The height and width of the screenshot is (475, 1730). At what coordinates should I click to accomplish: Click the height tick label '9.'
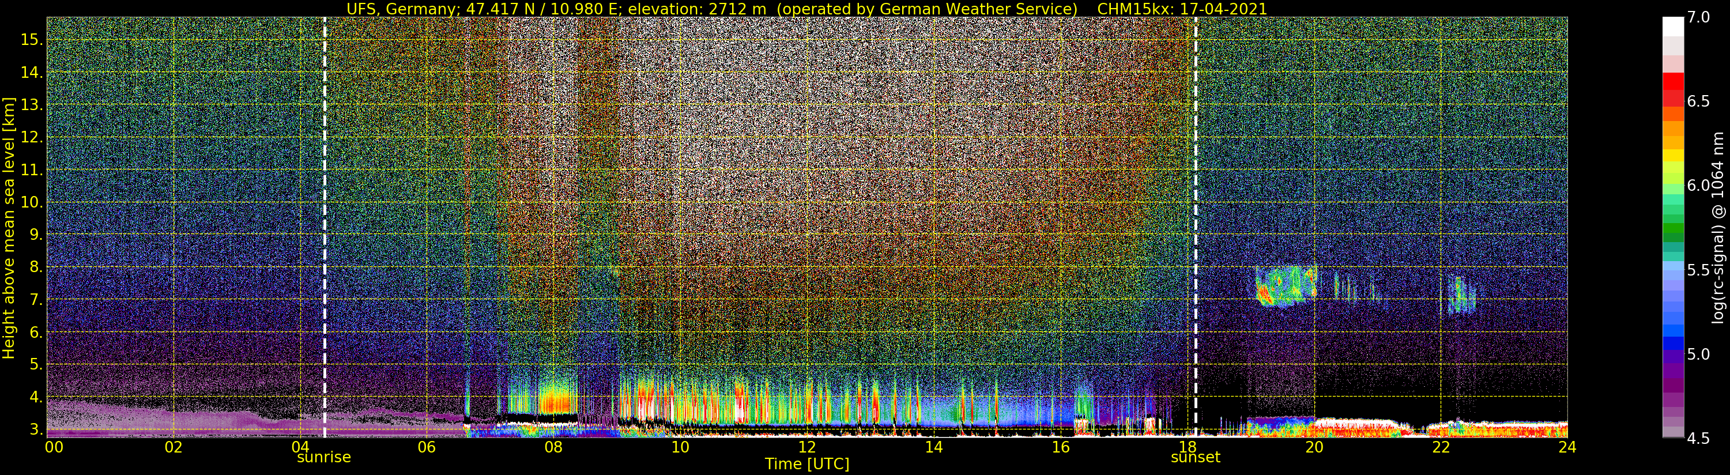[36, 235]
